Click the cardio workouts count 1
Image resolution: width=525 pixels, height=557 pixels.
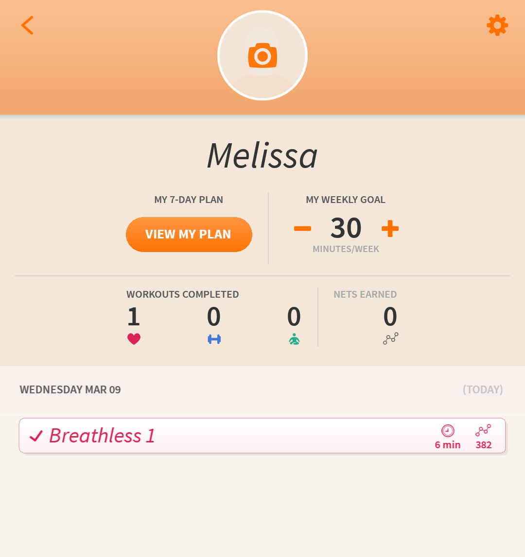[x=134, y=317]
